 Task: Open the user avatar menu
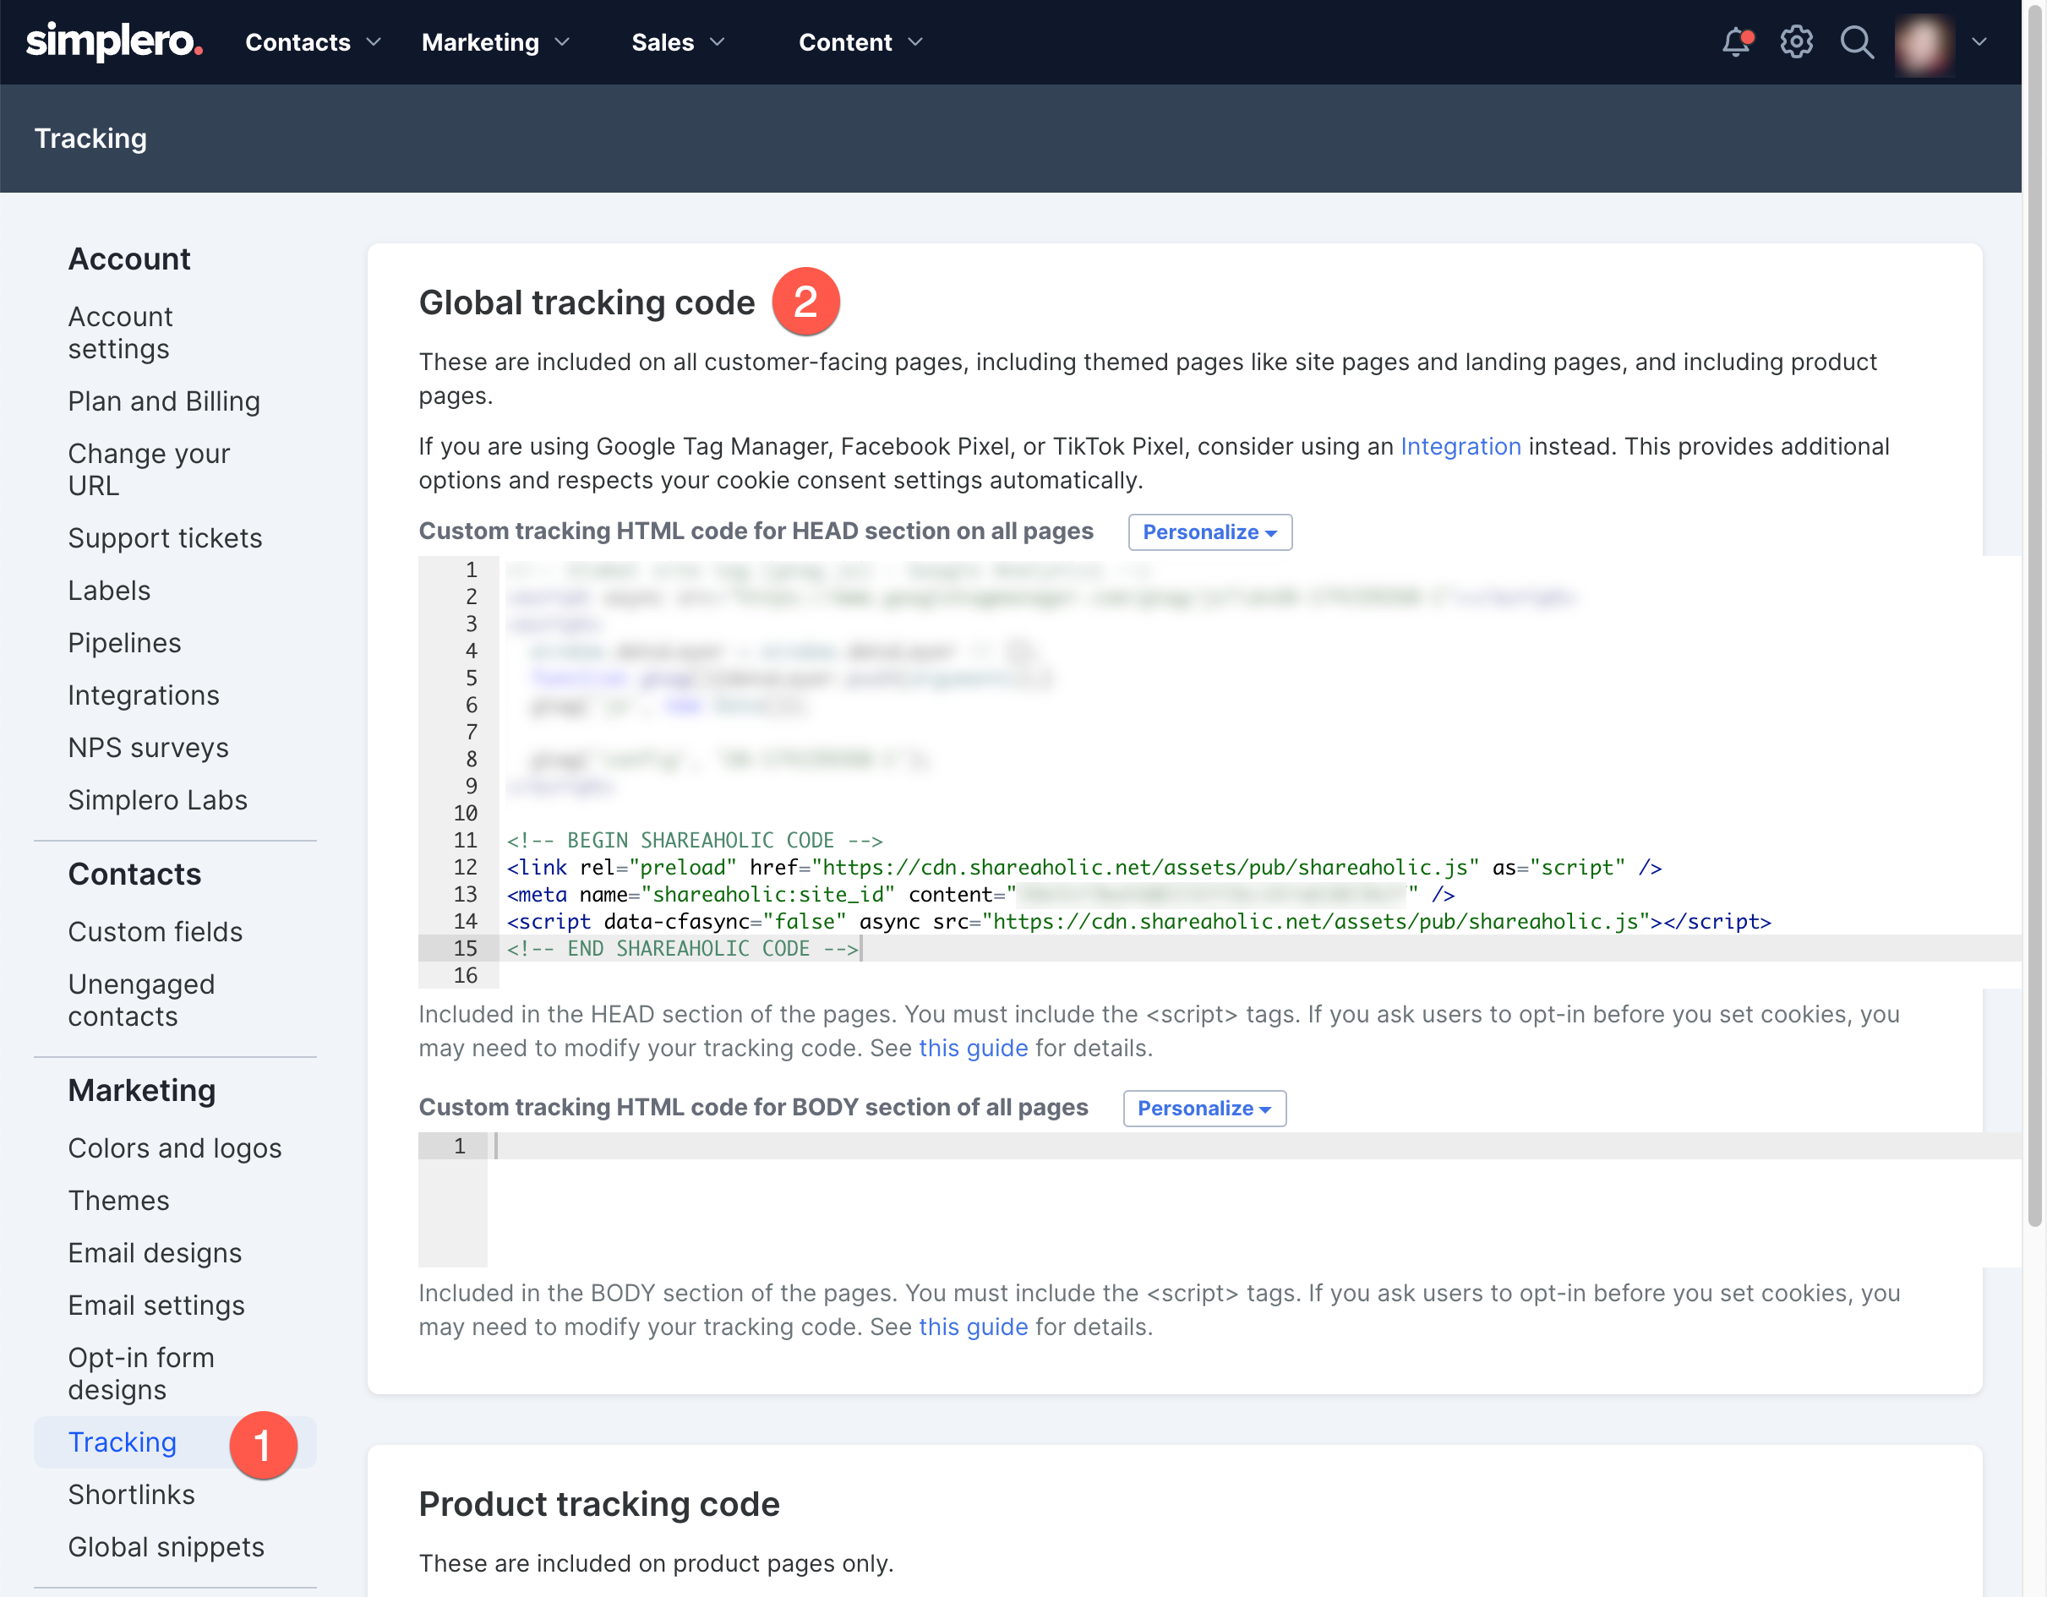pyautogui.click(x=1924, y=42)
